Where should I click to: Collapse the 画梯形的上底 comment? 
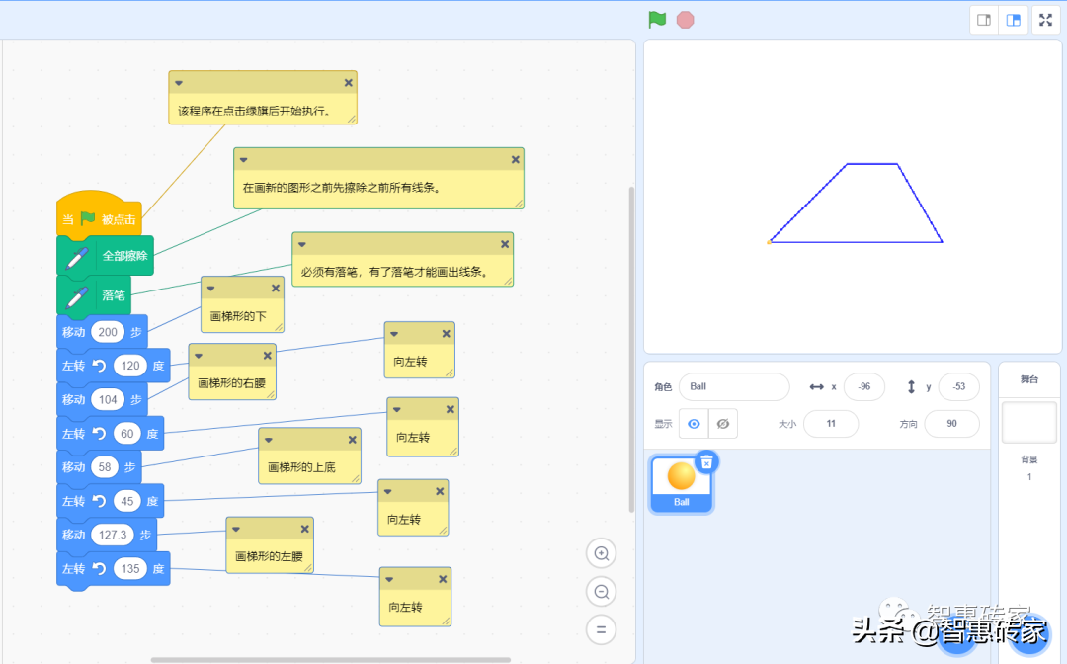[x=269, y=440]
